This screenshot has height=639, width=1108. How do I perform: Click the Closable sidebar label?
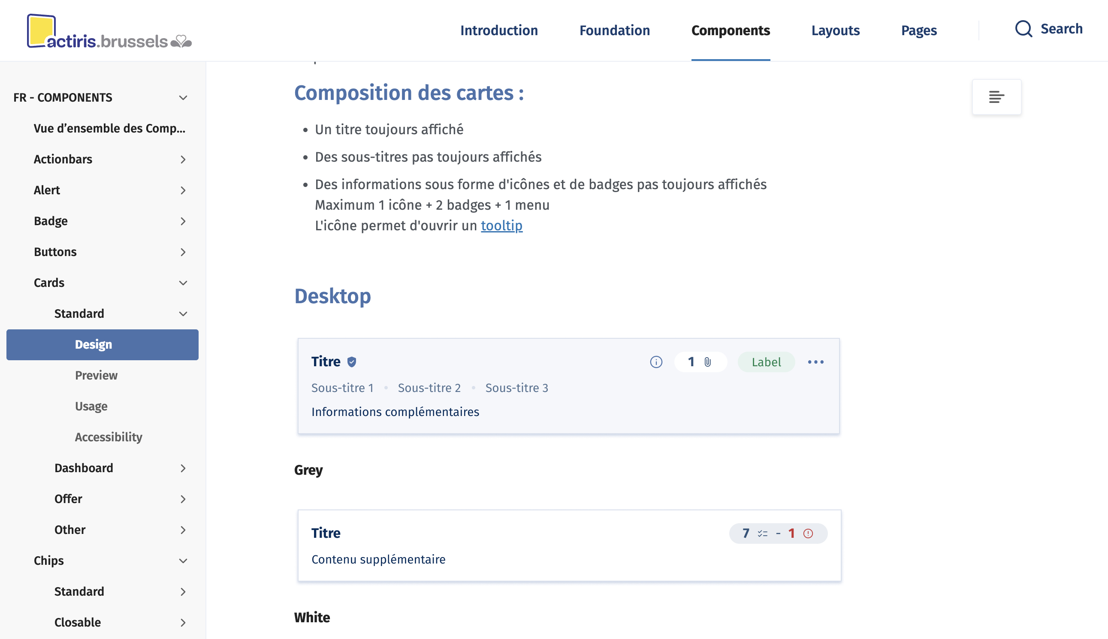pos(77,622)
